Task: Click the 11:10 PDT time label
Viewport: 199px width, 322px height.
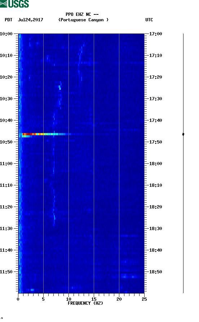Action: (6, 185)
